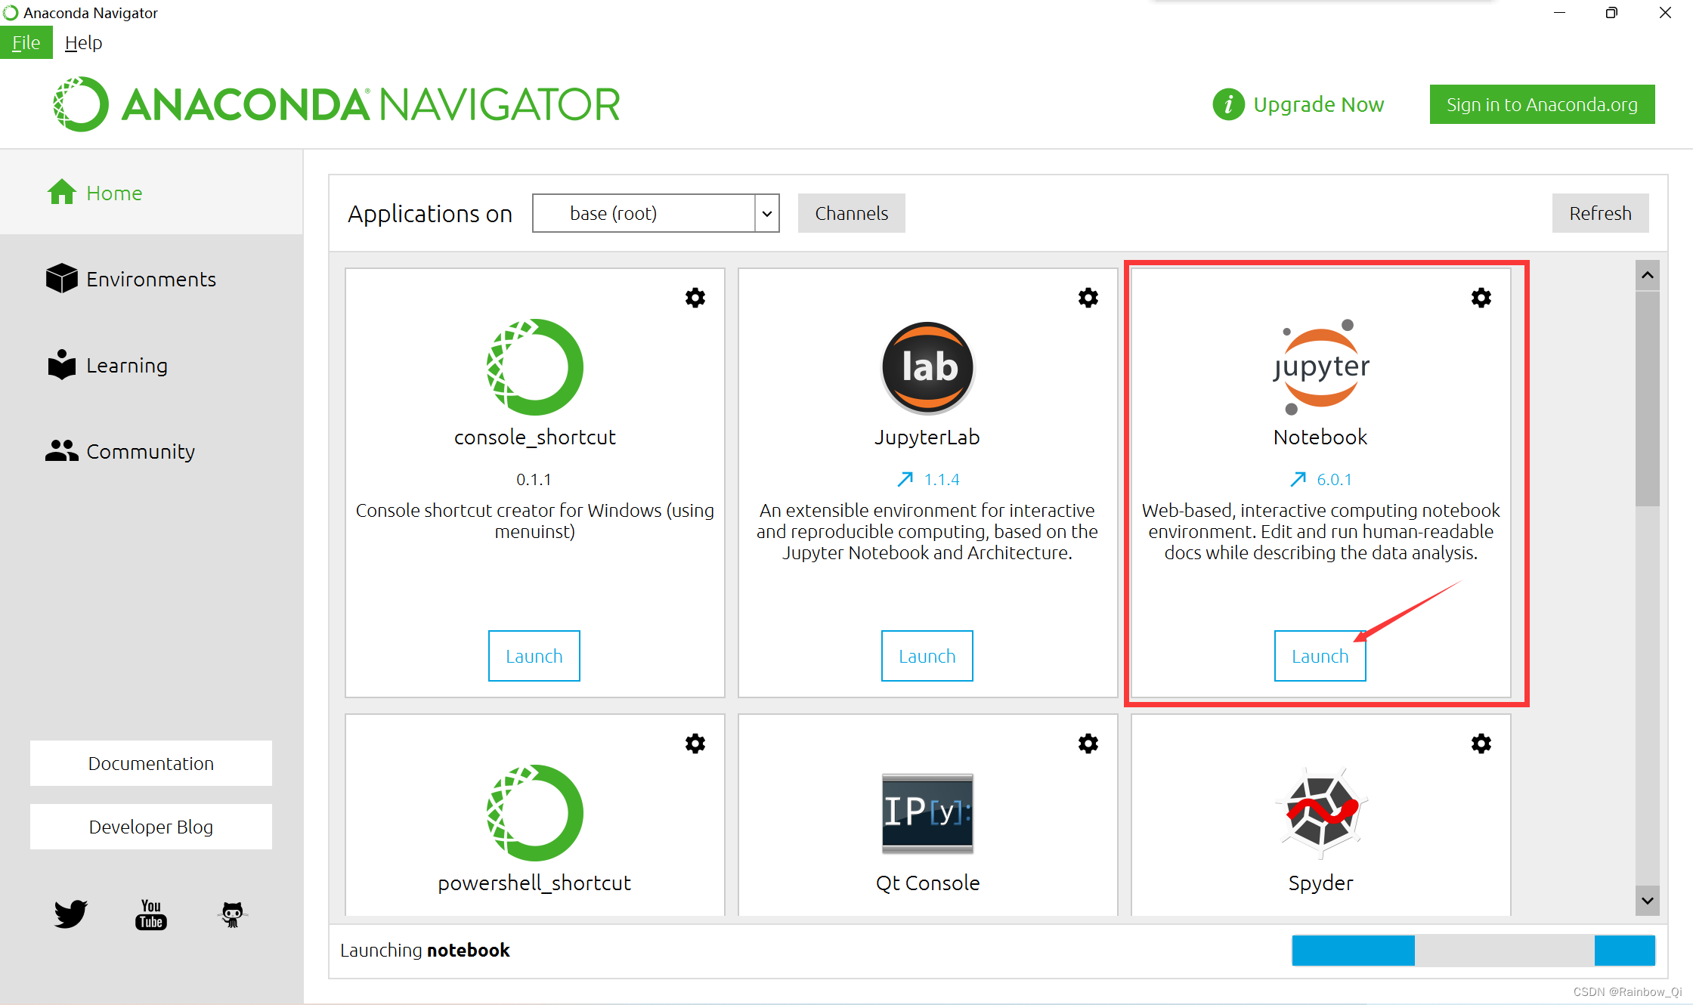Open the File menu

[x=26, y=42]
